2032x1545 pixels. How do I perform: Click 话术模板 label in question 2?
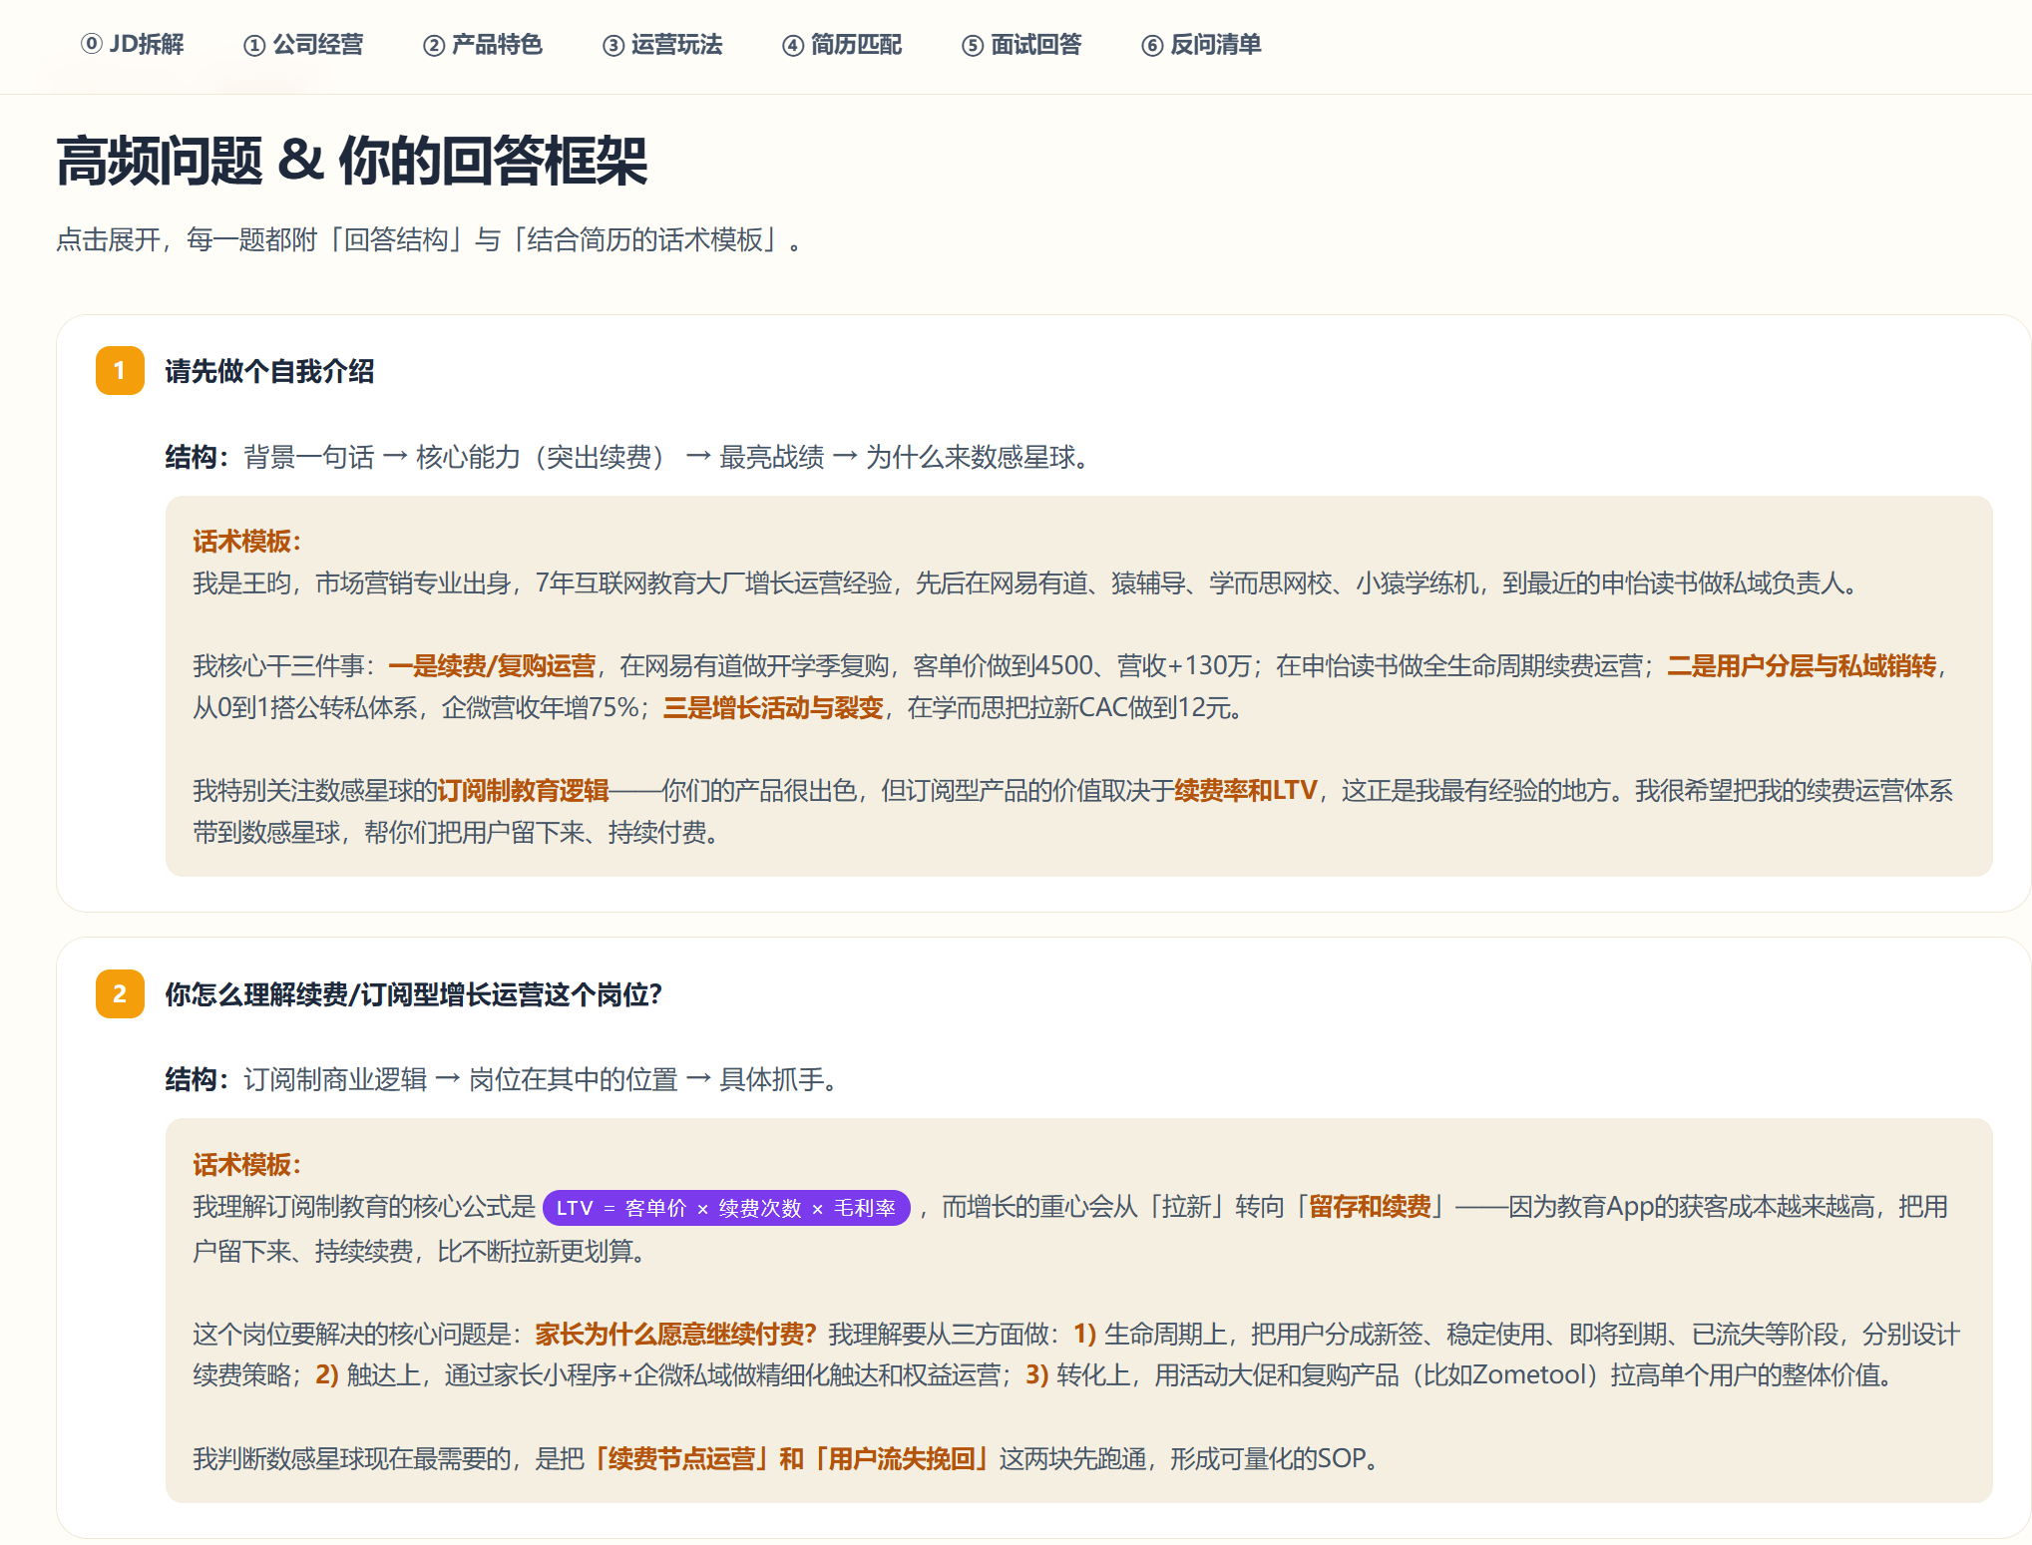(x=246, y=1164)
